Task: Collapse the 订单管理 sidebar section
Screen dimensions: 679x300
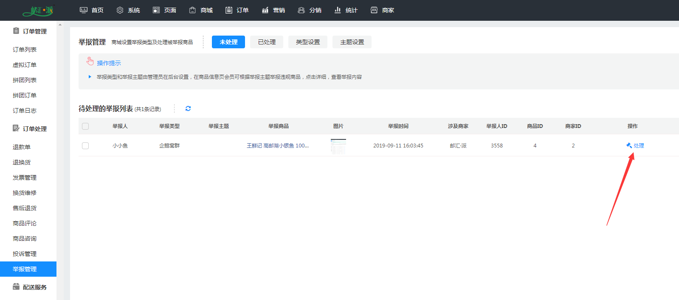Action: (30, 31)
